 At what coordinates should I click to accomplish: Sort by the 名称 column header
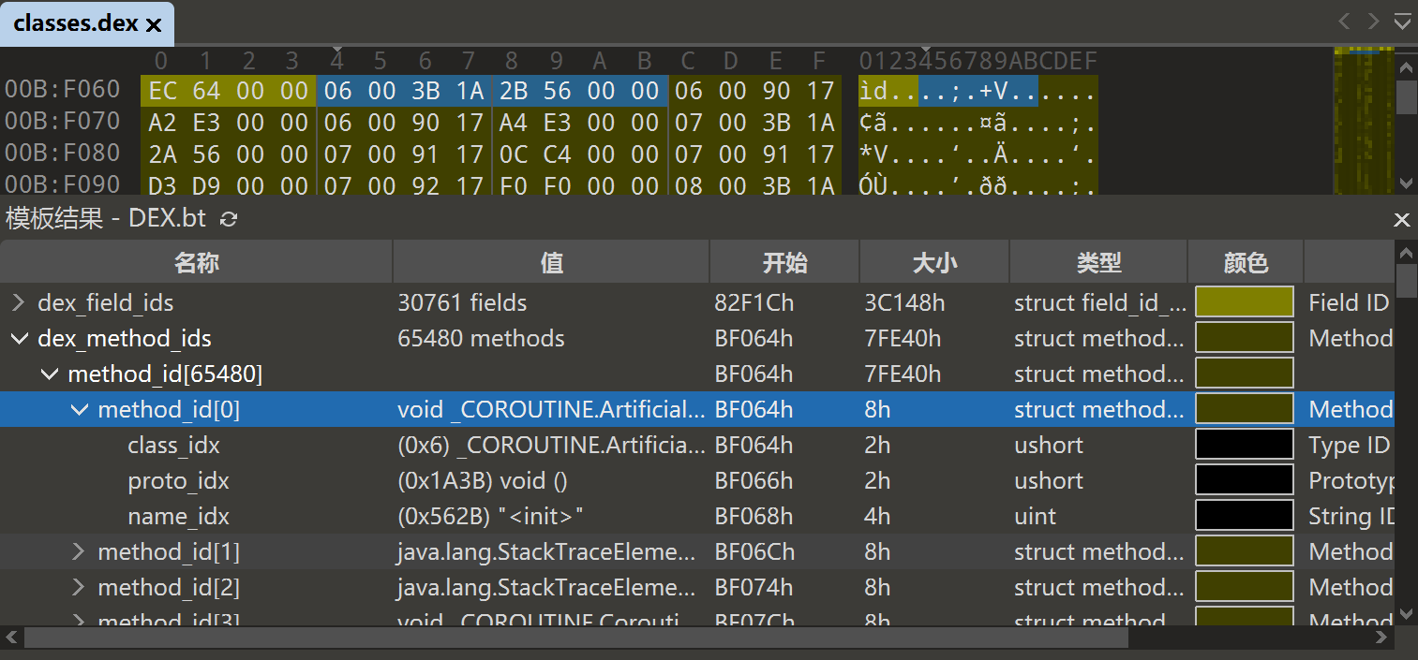[196, 263]
